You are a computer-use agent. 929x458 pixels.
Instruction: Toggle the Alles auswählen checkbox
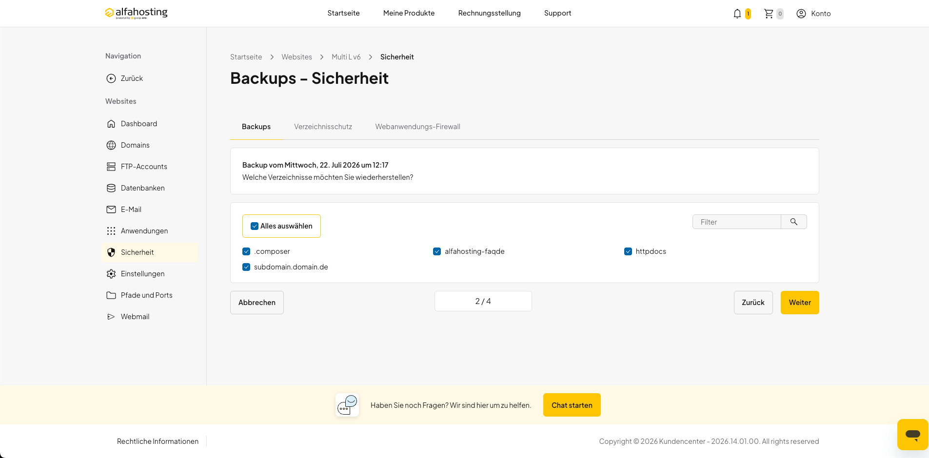click(x=255, y=226)
